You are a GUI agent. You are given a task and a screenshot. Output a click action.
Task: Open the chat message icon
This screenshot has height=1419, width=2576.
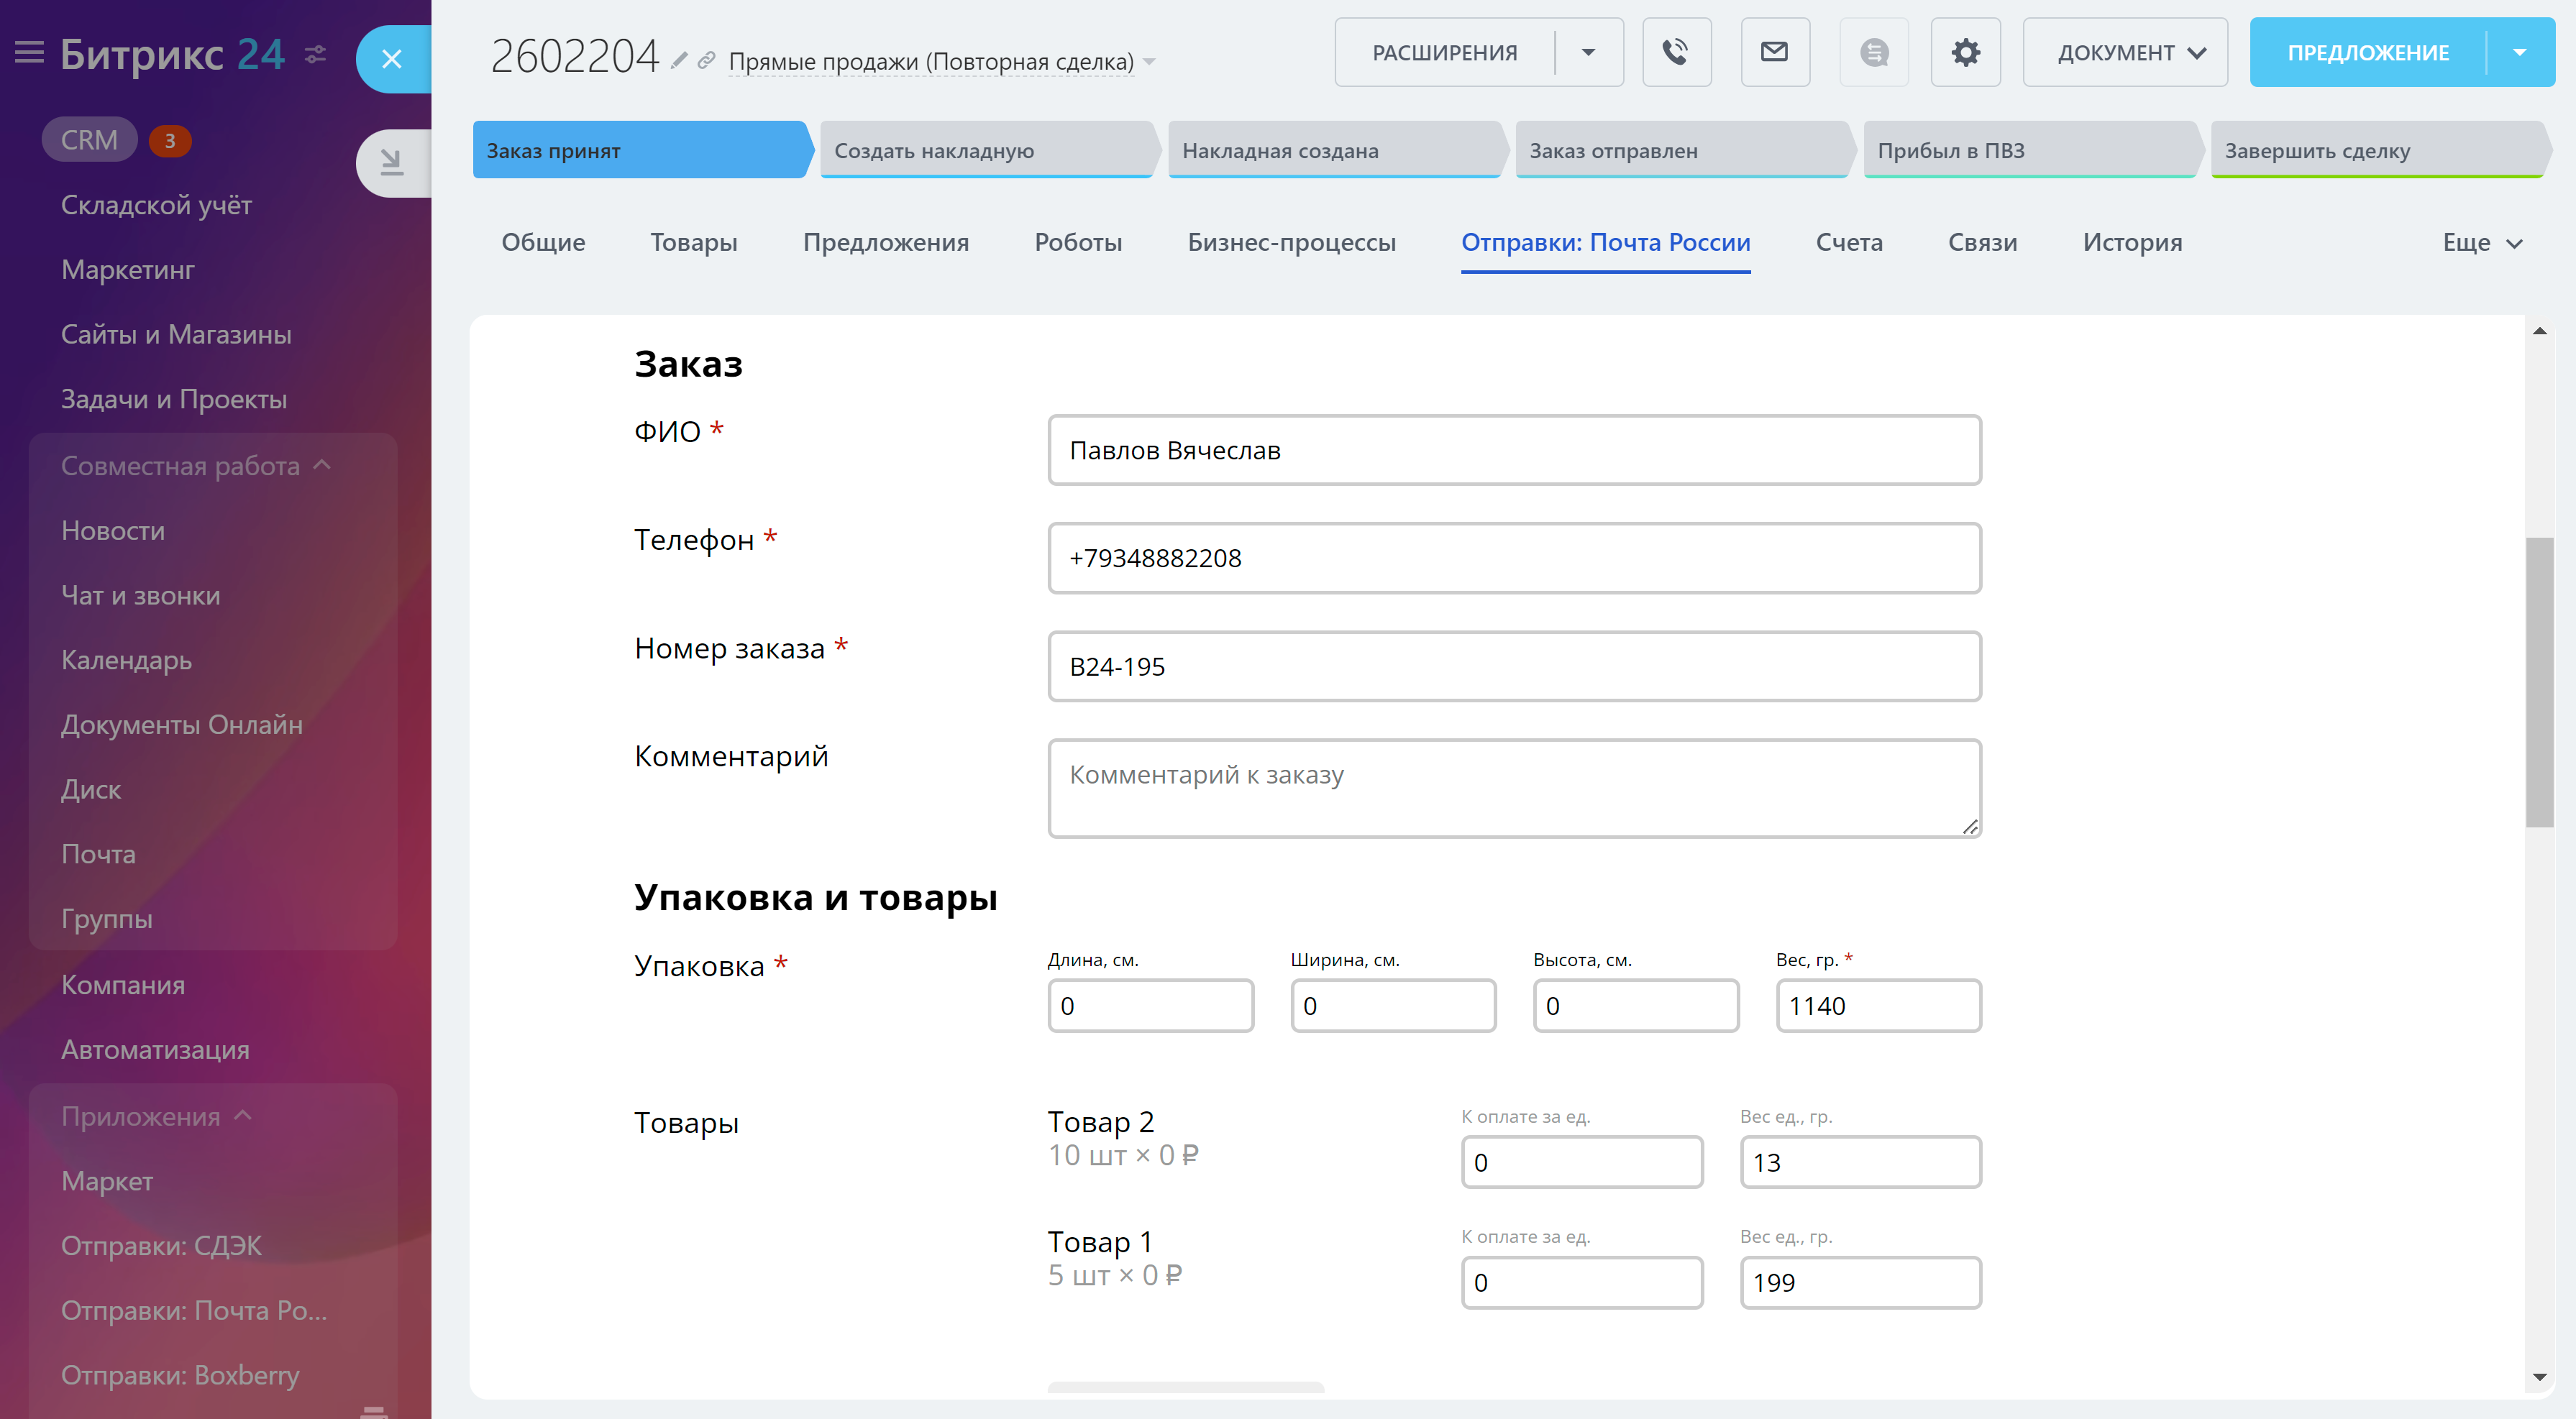[1874, 52]
